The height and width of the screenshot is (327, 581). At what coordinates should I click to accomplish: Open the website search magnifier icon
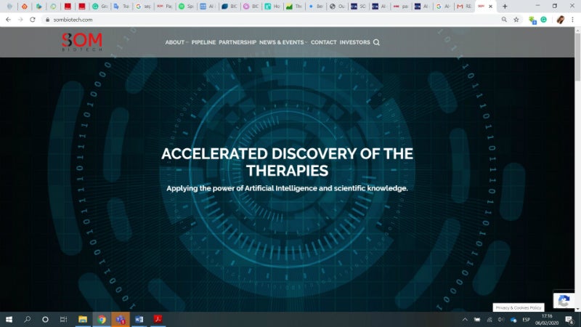click(x=376, y=42)
